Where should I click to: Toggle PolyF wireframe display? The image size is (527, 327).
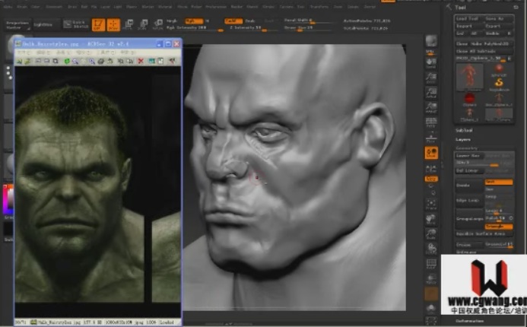(x=431, y=264)
